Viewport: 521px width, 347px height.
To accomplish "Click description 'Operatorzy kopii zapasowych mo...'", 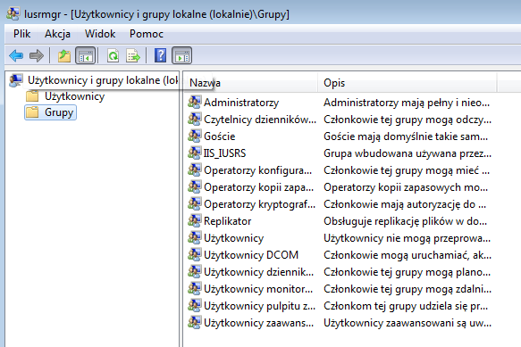I will [x=406, y=187].
